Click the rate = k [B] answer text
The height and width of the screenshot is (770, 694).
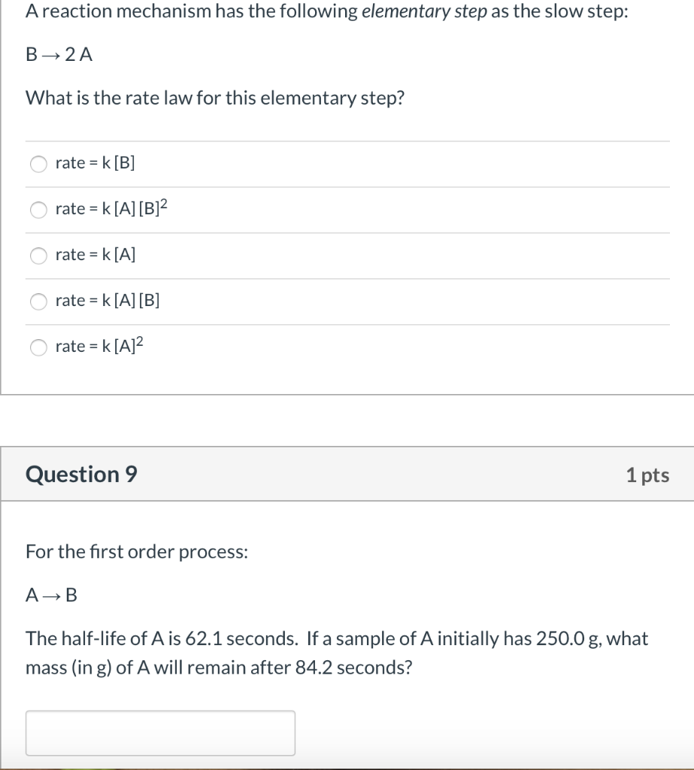tap(95, 163)
